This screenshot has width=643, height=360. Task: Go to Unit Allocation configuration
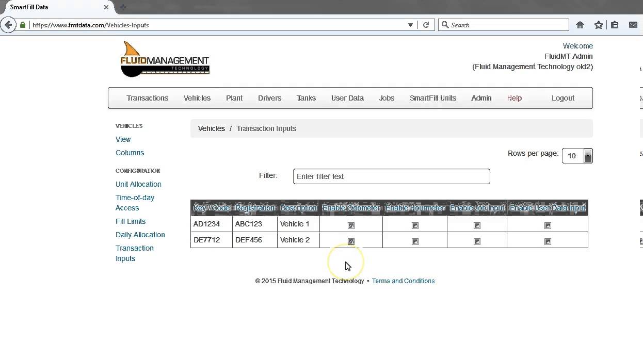[139, 184]
